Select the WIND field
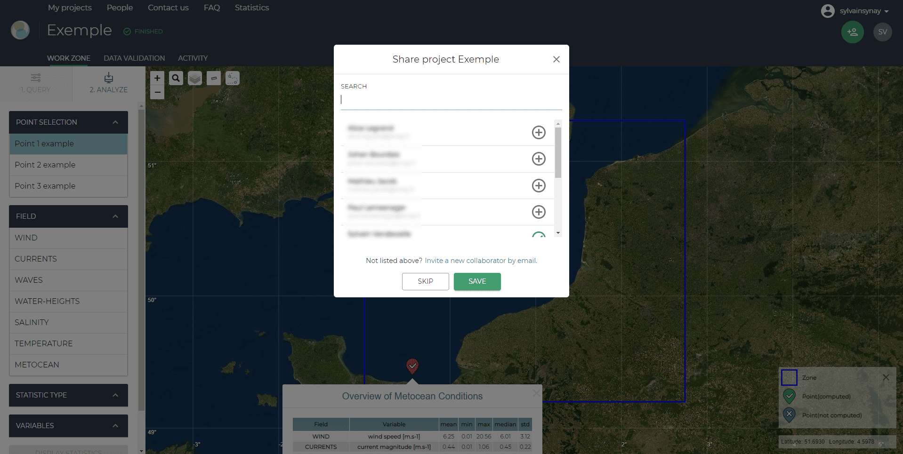The width and height of the screenshot is (903, 454). click(69, 238)
